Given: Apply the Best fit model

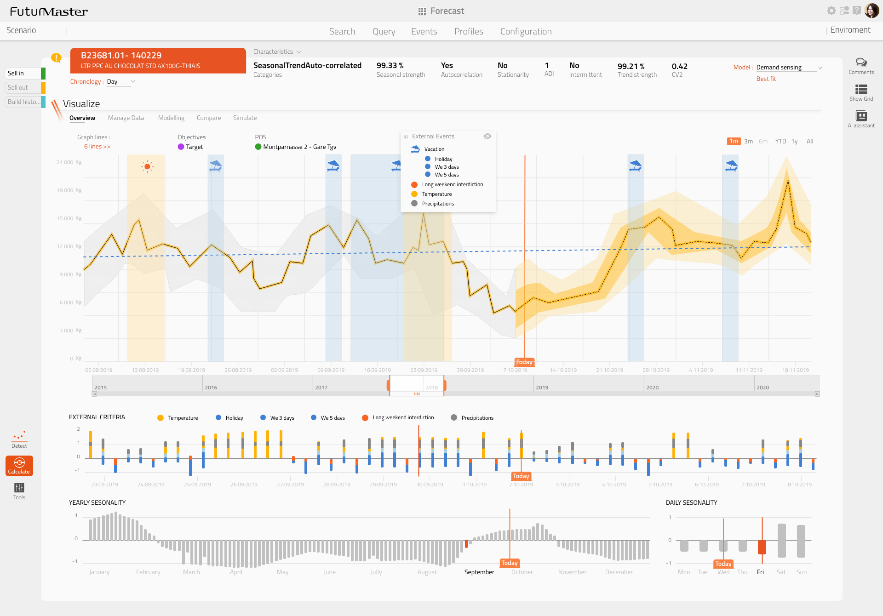Looking at the screenshot, I should [x=766, y=79].
